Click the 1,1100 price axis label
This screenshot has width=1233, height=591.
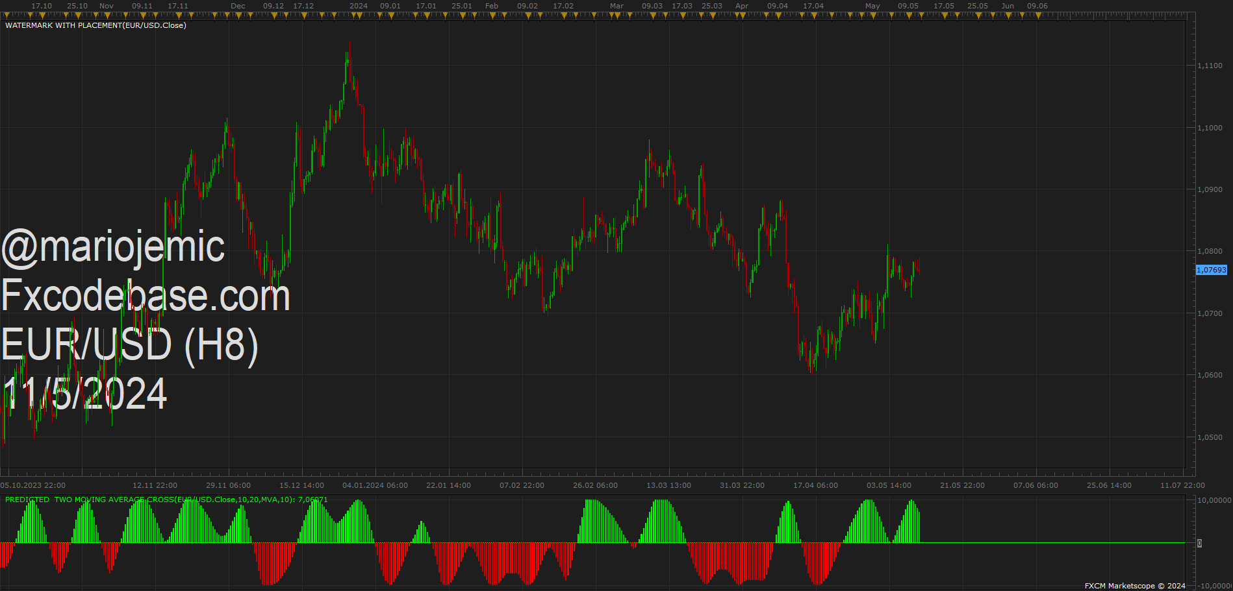(x=1210, y=66)
